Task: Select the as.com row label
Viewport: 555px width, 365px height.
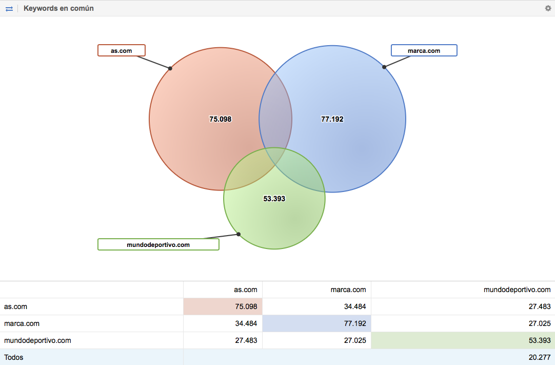Action: click(x=16, y=306)
